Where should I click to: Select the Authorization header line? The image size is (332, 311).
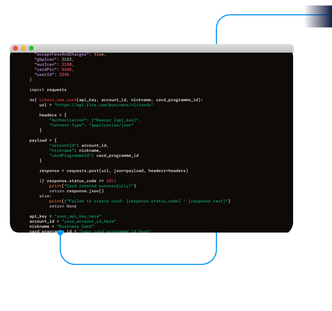click(95, 120)
